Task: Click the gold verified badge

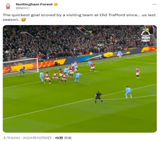Action: pos(56,4)
